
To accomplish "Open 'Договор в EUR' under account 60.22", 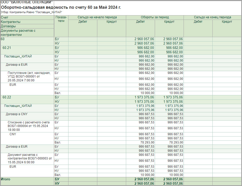I will [x=17, y=146].
